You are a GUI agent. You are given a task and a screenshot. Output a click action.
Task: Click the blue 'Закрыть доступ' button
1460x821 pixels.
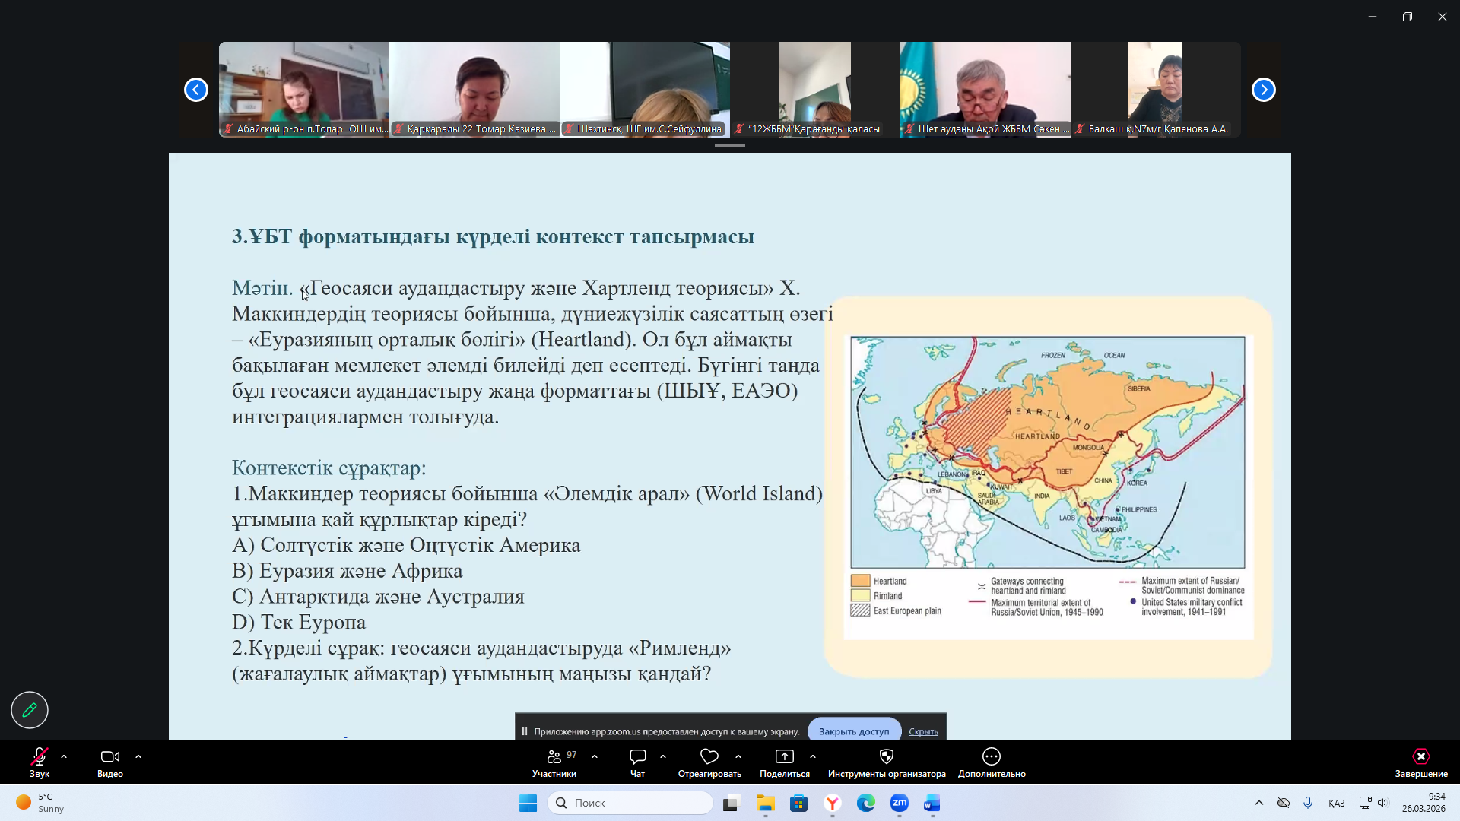coord(853,731)
